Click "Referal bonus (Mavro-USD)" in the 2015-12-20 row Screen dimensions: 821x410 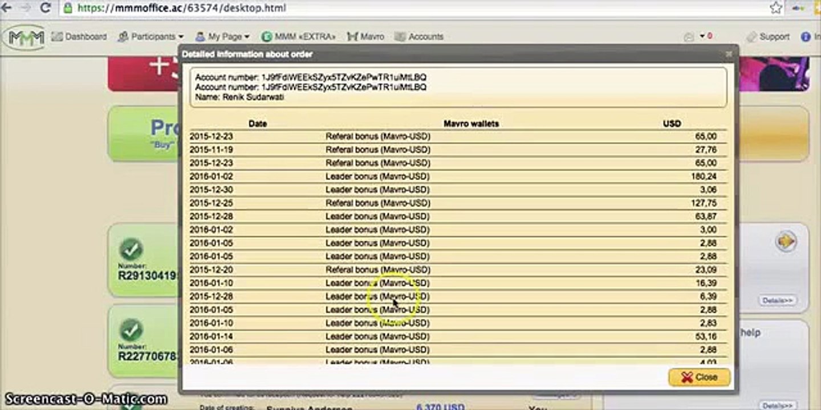(378, 269)
